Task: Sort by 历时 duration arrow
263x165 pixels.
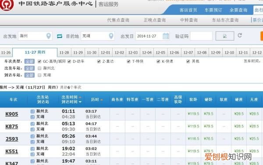Action: [x=101, y=100]
